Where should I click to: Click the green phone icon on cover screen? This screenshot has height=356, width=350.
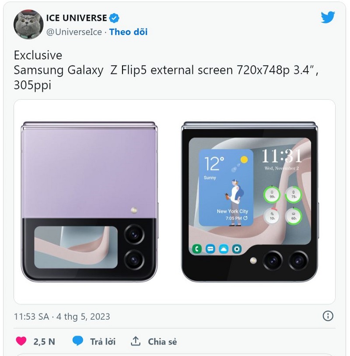tap(197, 249)
